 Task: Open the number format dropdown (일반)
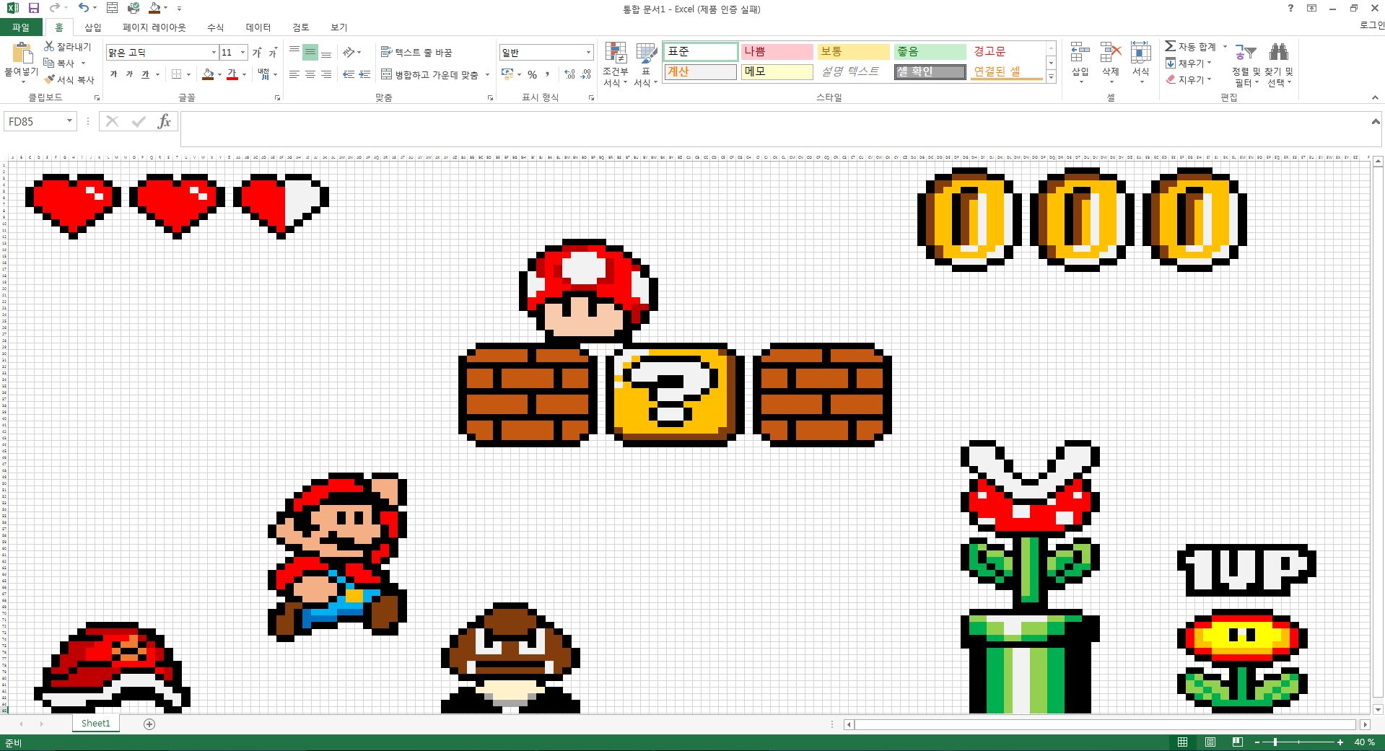588,53
